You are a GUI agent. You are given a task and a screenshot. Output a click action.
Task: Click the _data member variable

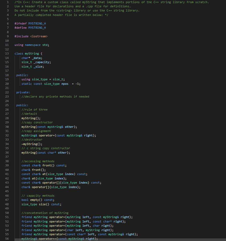[x=36, y=58]
